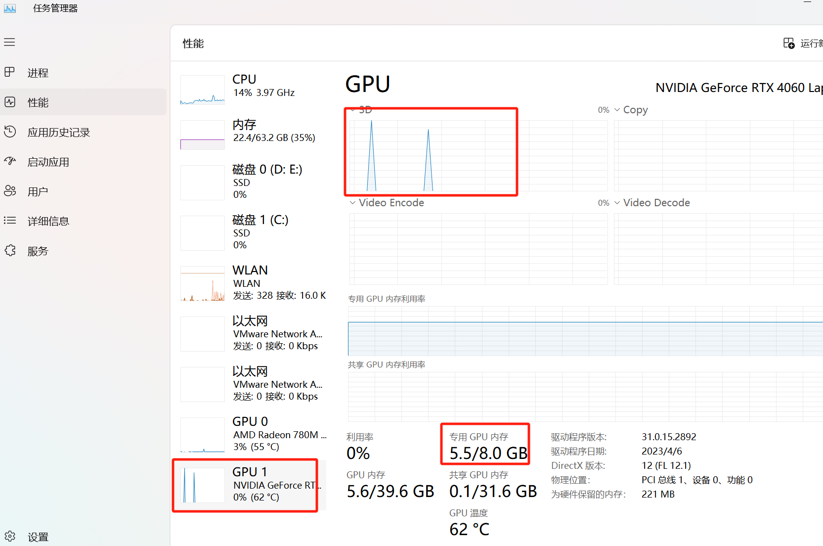Click the Settings (设置) gear icon

[9, 536]
